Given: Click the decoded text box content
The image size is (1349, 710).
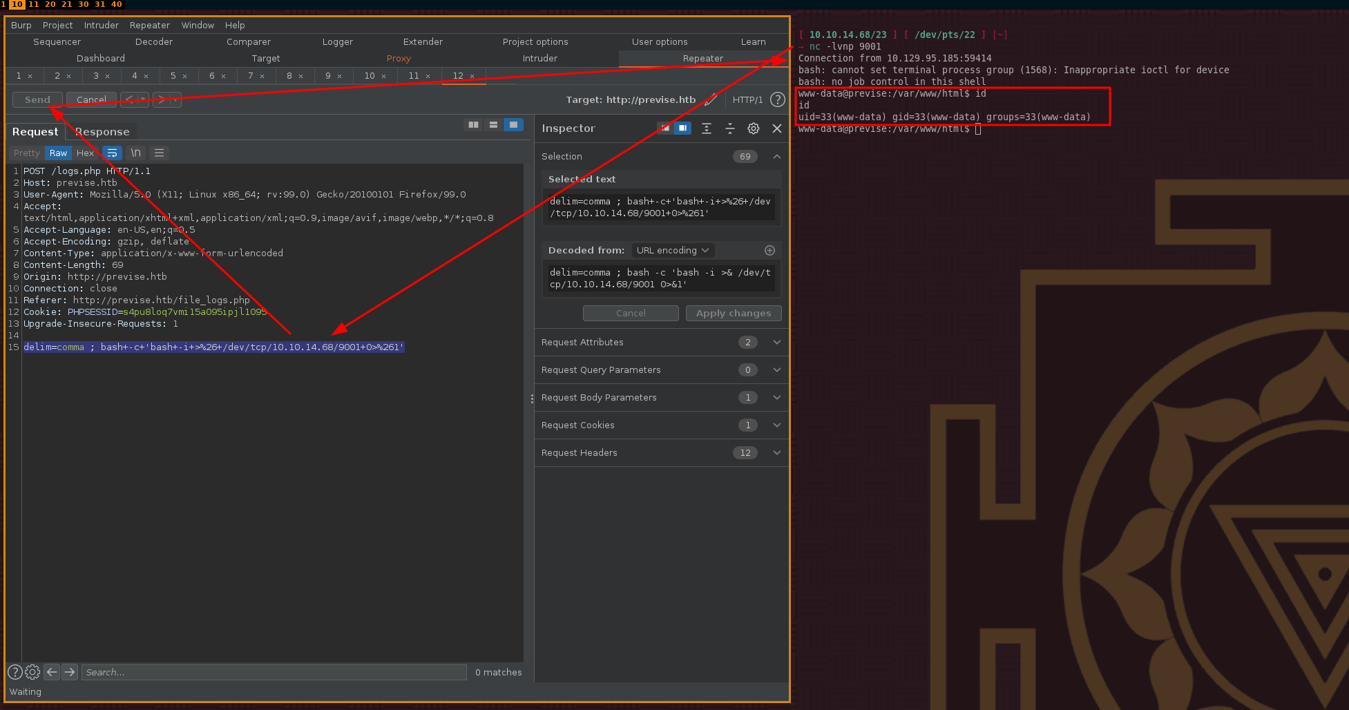Looking at the screenshot, I should click(x=660, y=278).
